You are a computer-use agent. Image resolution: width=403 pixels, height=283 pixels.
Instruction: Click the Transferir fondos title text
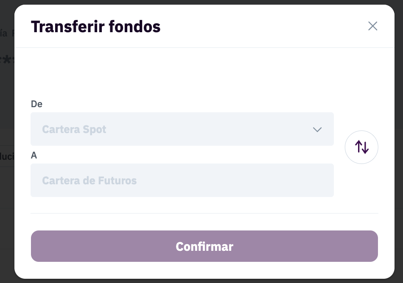point(95,26)
